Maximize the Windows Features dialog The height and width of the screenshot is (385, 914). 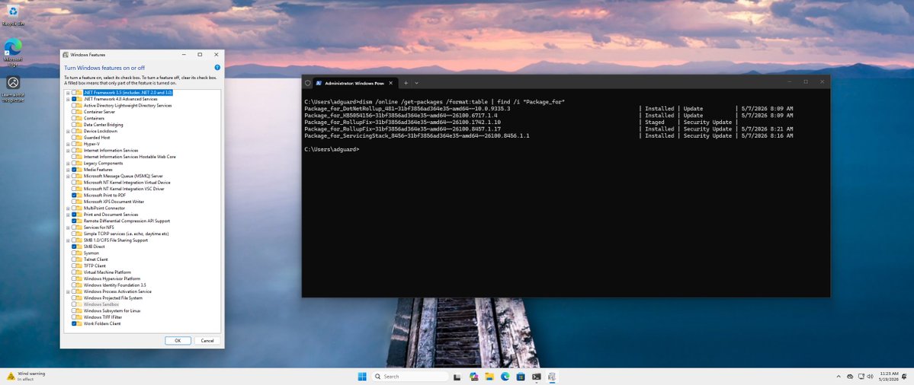pos(200,55)
